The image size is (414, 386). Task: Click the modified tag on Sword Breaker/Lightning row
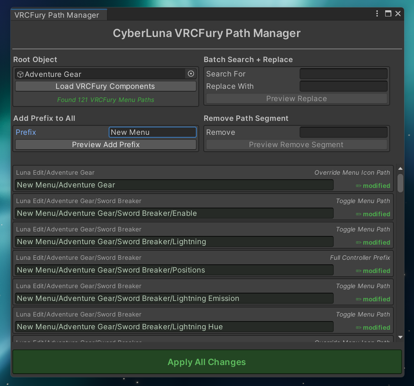(x=373, y=242)
